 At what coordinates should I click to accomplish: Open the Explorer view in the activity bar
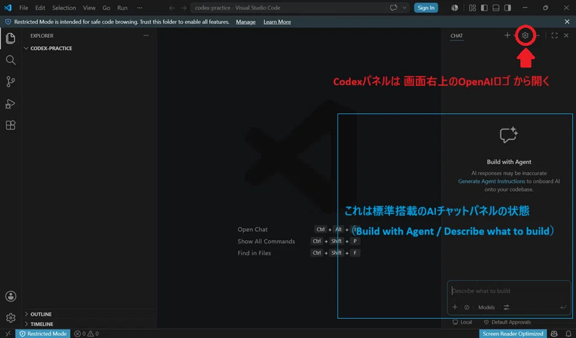pyautogui.click(x=10, y=38)
